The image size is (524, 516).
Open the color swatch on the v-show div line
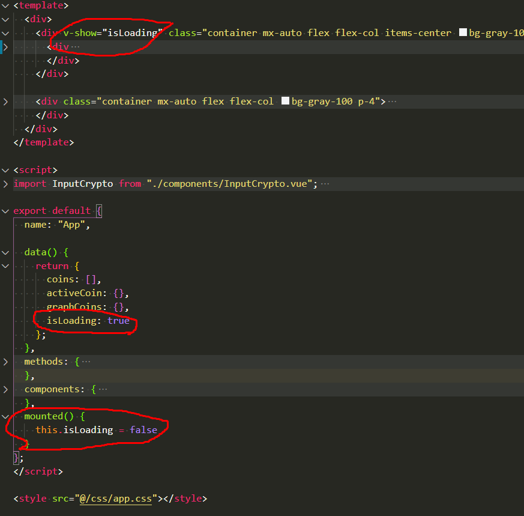[x=463, y=32]
